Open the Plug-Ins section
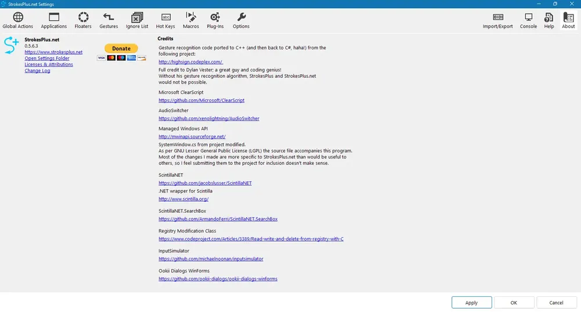This screenshot has width=581, height=312. pyautogui.click(x=215, y=20)
